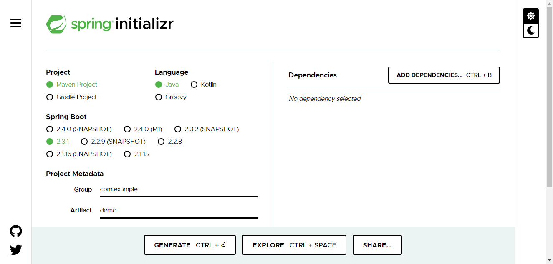553x264 pixels.
Task: Switch to dark theme via moon icon
Action: 530,30
